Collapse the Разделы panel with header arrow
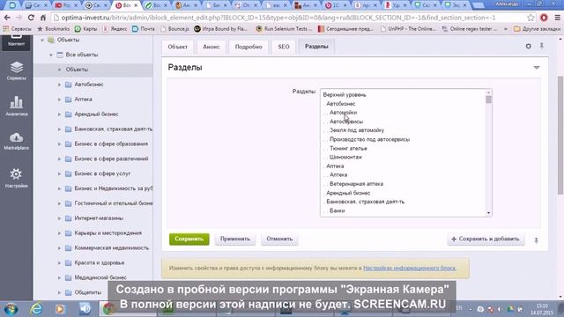Viewport: 564px width, 317px height. point(537,67)
